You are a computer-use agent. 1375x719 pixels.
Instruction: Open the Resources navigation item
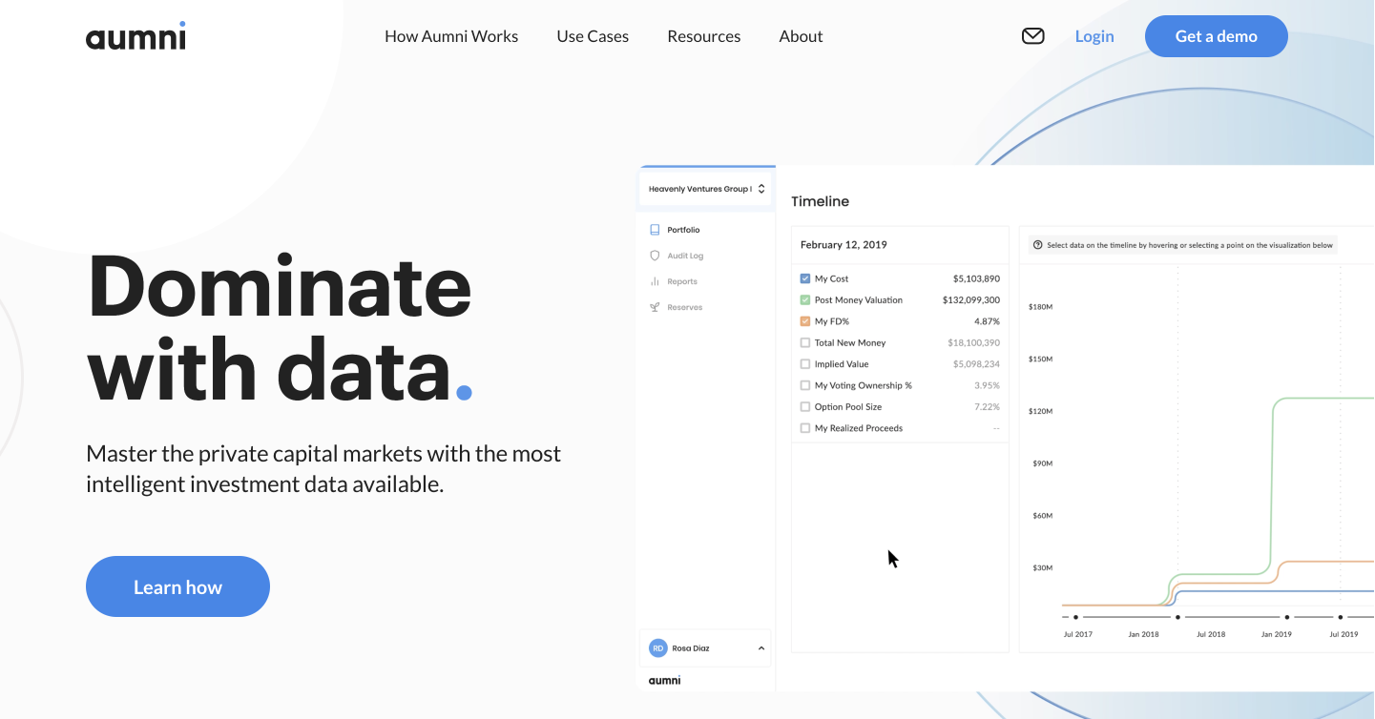click(703, 35)
